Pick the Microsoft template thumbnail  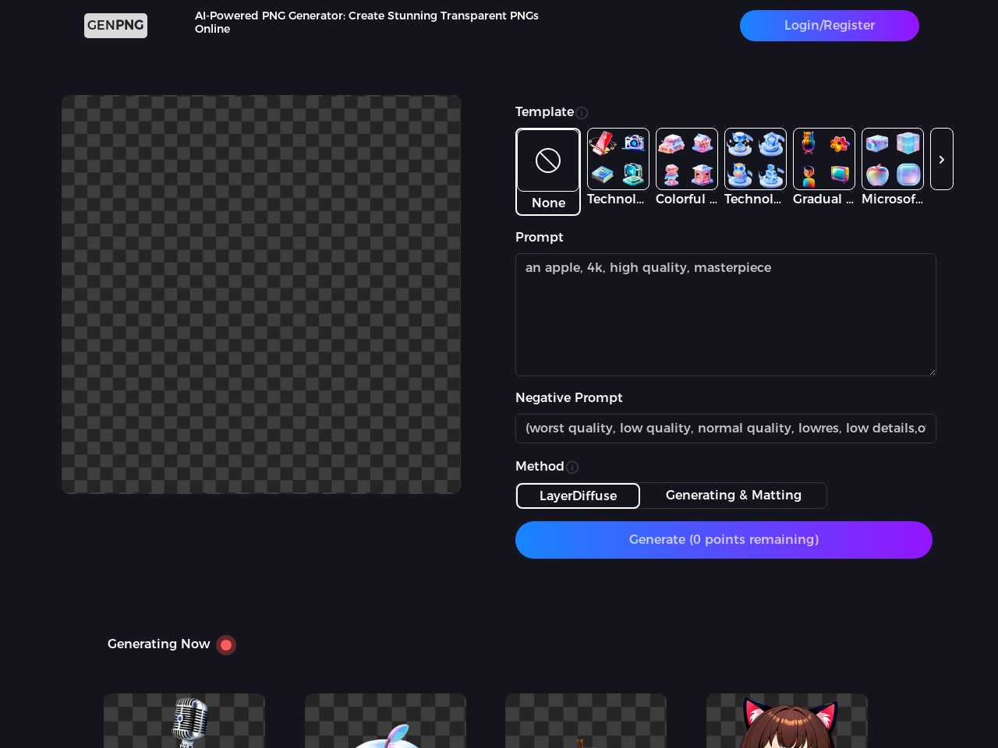click(x=893, y=160)
